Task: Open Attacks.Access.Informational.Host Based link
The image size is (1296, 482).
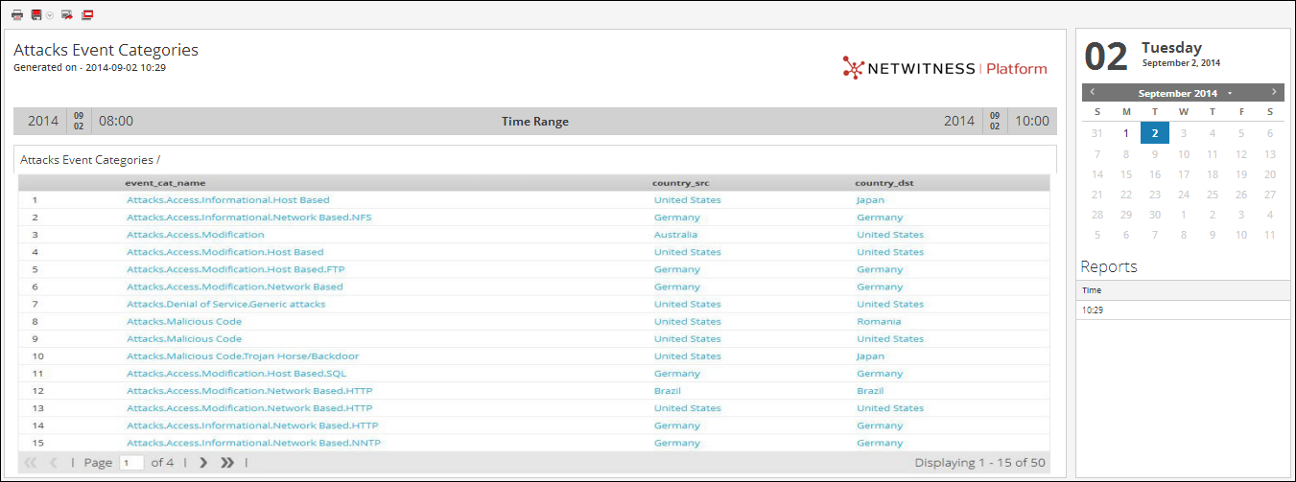Action: click(228, 200)
